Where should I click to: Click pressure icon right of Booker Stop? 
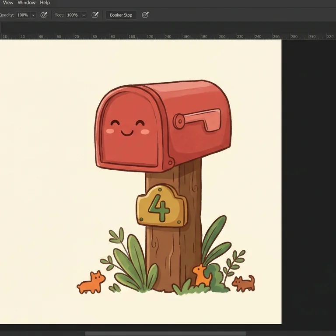145,15
